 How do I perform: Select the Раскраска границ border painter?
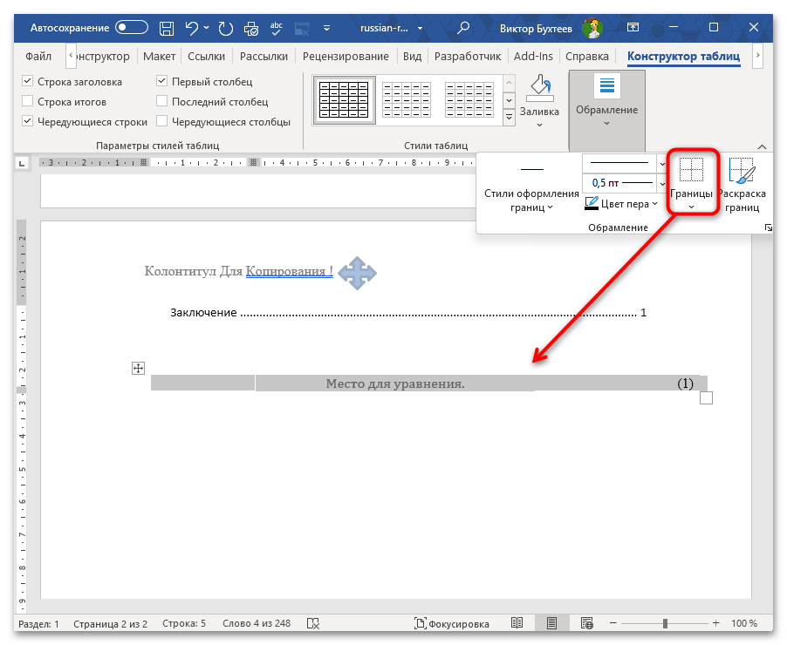742,184
